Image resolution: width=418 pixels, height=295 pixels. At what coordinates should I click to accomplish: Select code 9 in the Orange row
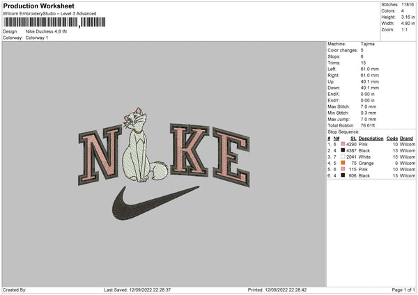(396, 164)
